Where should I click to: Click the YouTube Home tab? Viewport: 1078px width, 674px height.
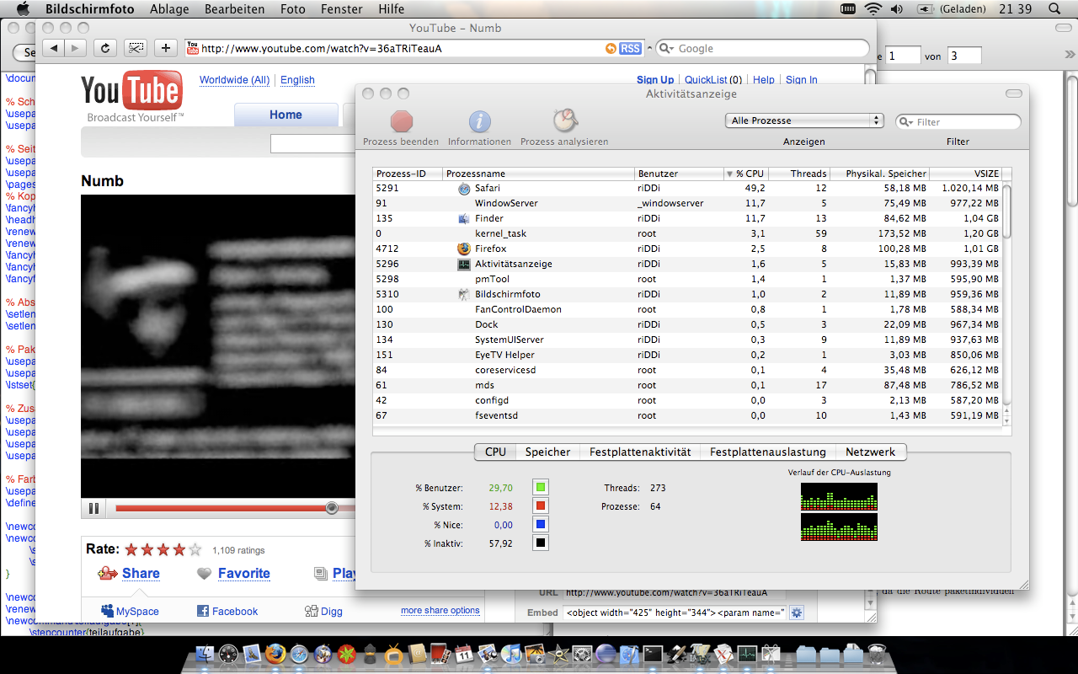[x=286, y=115]
